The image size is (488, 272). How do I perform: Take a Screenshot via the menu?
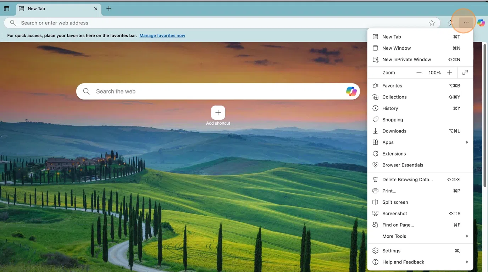click(420, 214)
